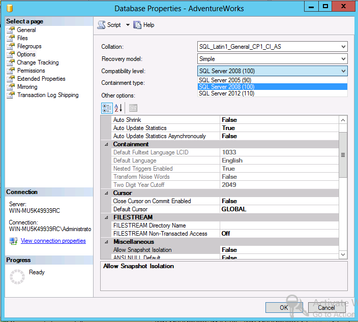
Task: Collapse the Containment category
Action: [106, 144]
